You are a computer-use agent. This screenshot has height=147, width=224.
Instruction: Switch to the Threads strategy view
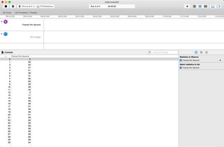point(206,6)
